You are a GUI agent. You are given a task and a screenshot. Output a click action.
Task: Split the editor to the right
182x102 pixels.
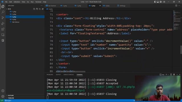[x=176, y=6]
